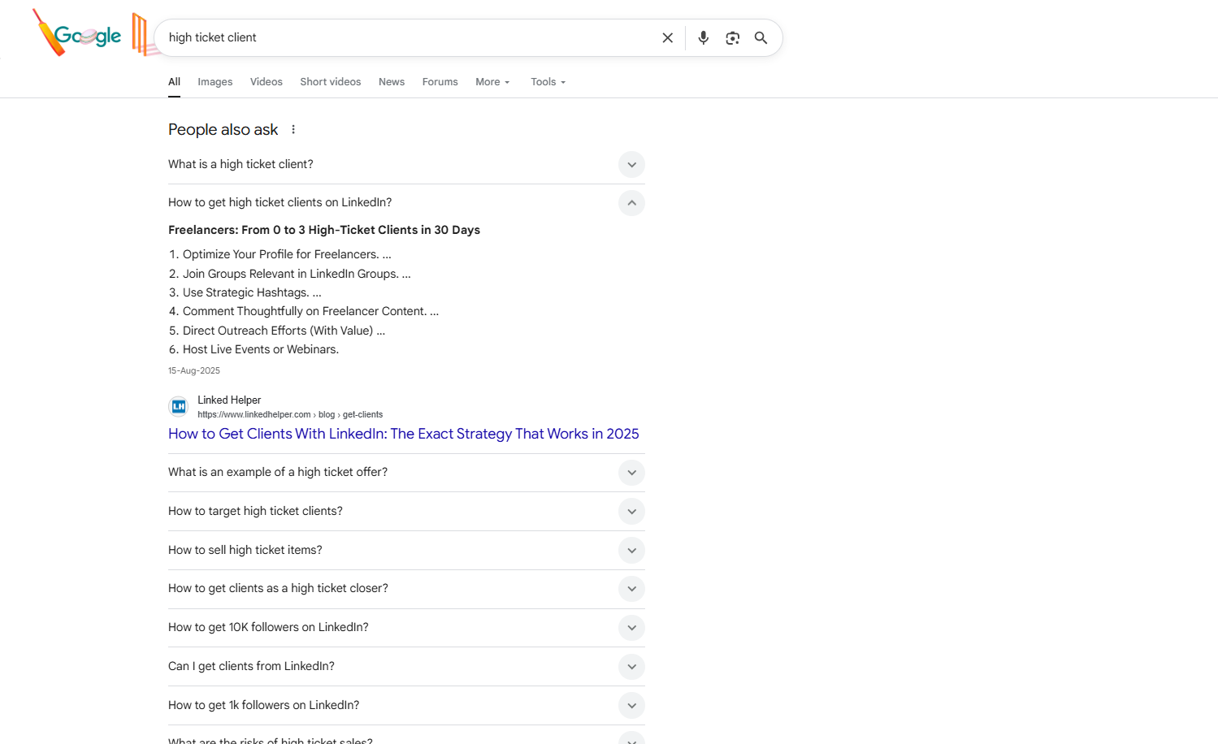The image size is (1218, 744).
Task: Click the linkedhelper.com breadcrumb URL
Action: pos(254,414)
